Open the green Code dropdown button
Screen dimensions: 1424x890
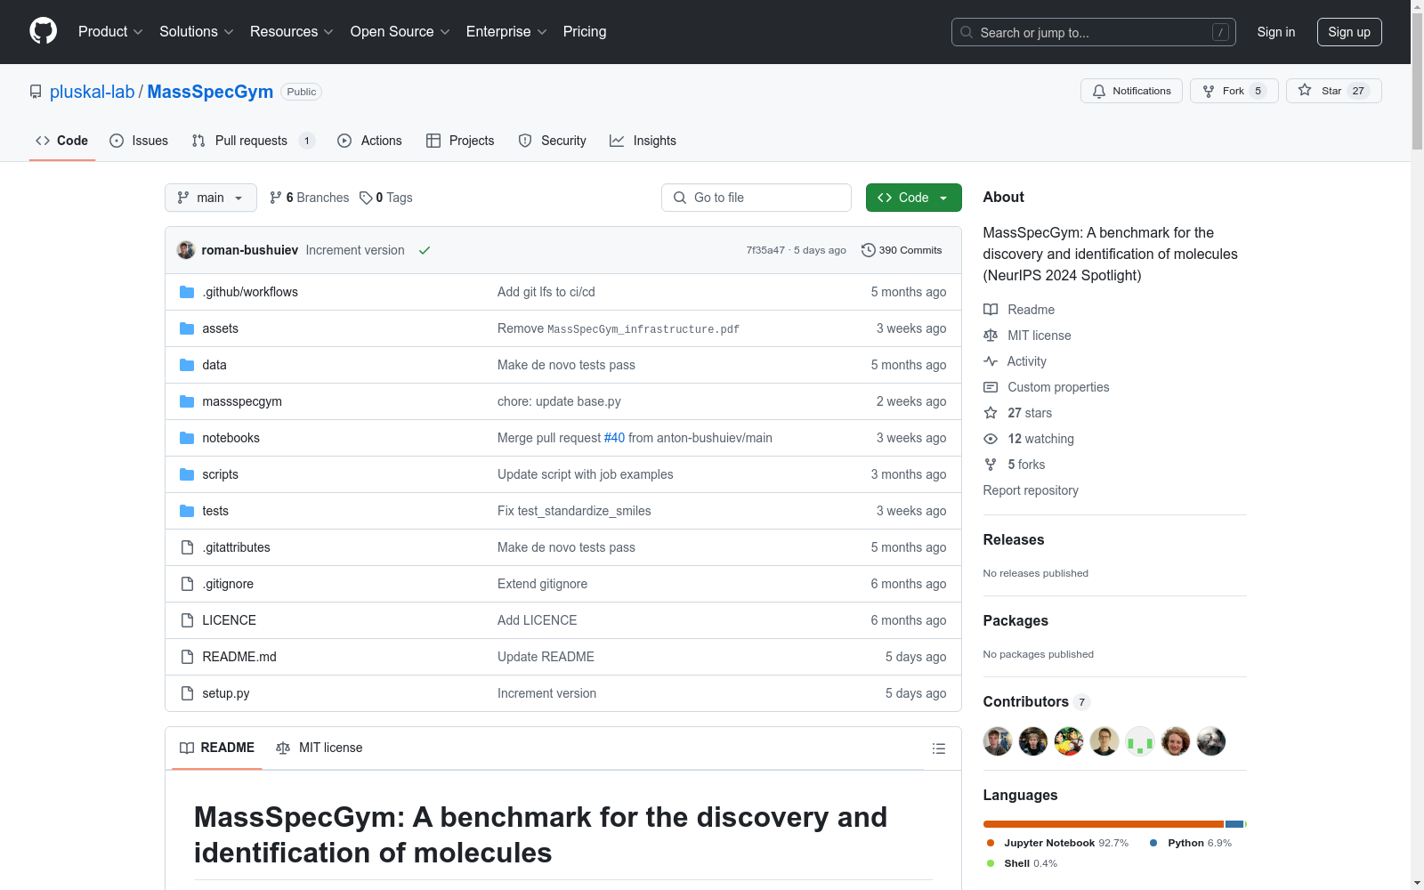[913, 198]
